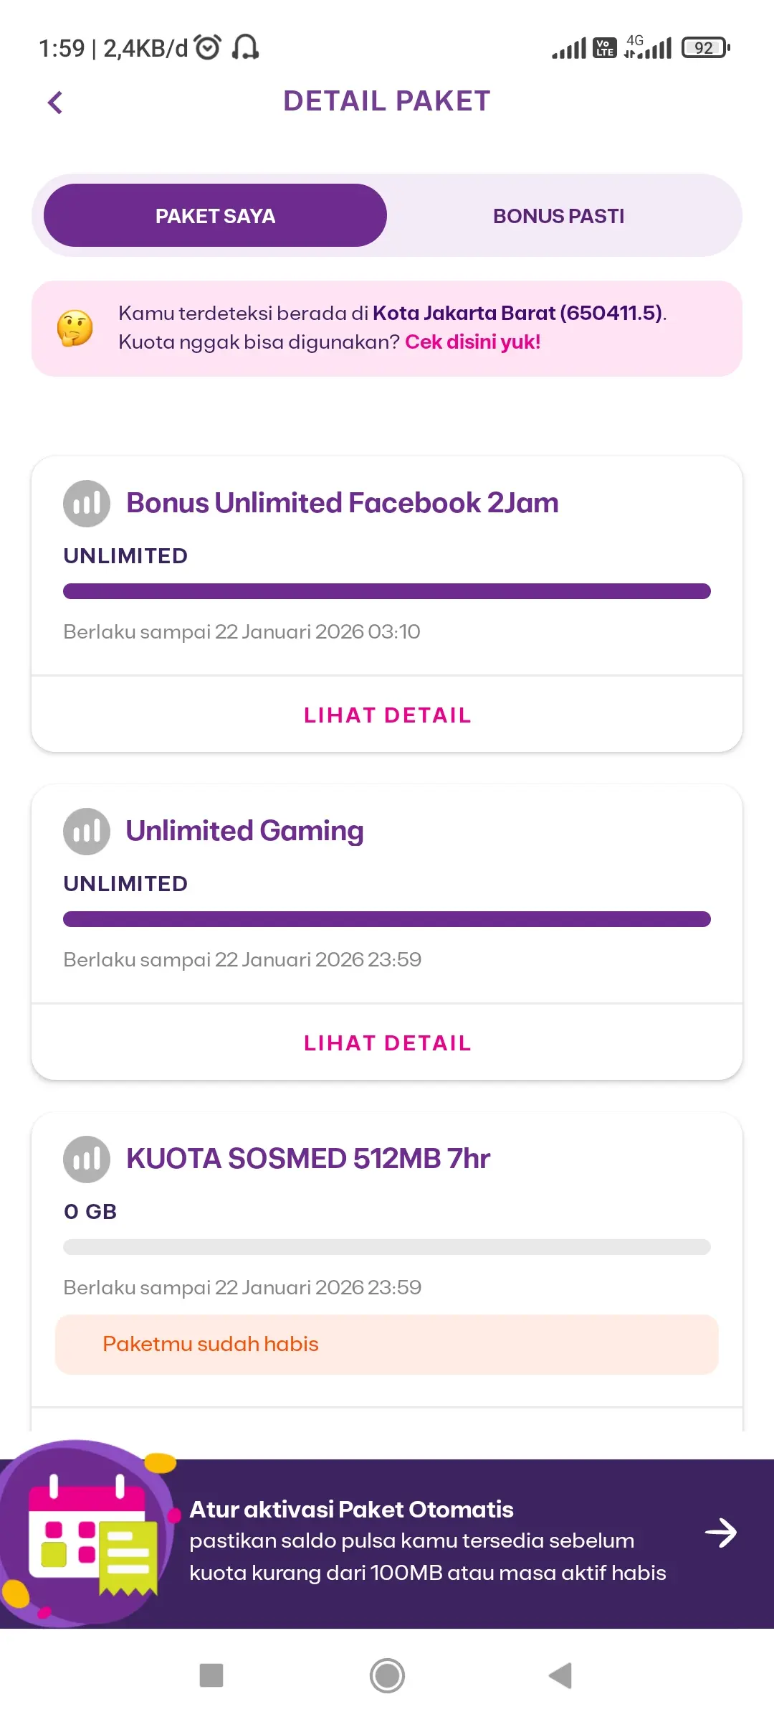This screenshot has height=1722, width=774.
Task: Tap the KUOTA SOSMED 512MB 7hr title
Action: point(308,1159)
